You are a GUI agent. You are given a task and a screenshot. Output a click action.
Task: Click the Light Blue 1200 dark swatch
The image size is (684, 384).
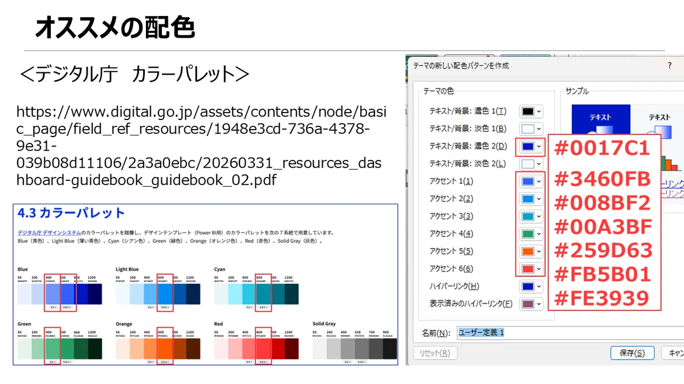click(x=193, y=295)
